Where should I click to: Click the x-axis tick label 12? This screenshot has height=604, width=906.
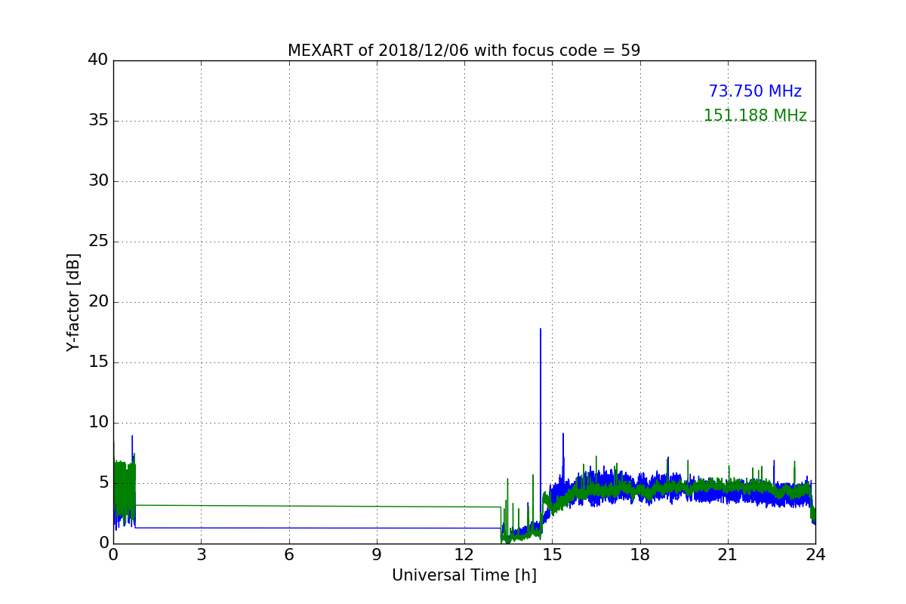point(464,555)
